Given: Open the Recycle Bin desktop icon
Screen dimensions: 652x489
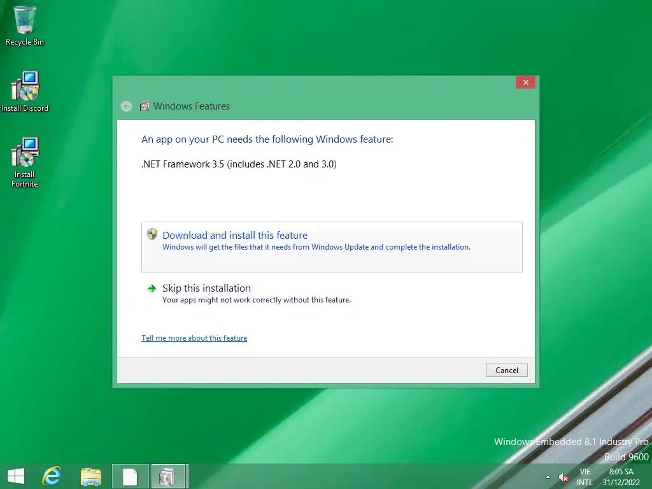Looking at the screenshot, I should [x=25, y=25].
